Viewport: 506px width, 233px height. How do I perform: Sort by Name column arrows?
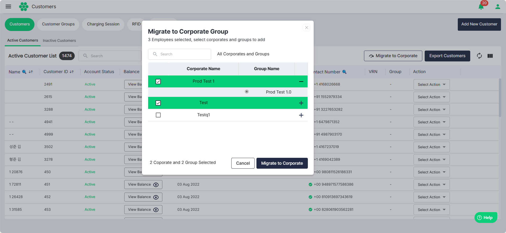pyautogui.click(x=31, y=72)
